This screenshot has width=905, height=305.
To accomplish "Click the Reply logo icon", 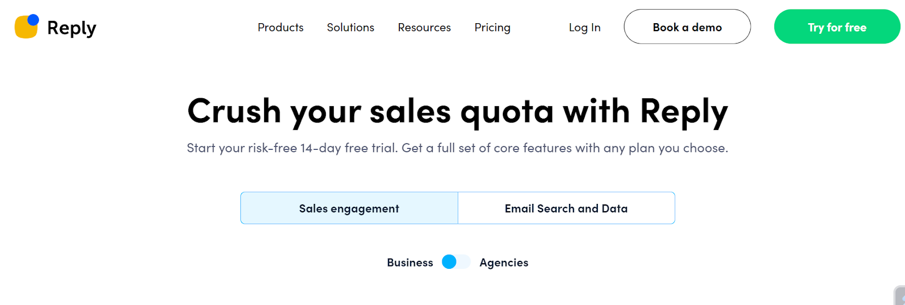I will click(x=26, y=27).
